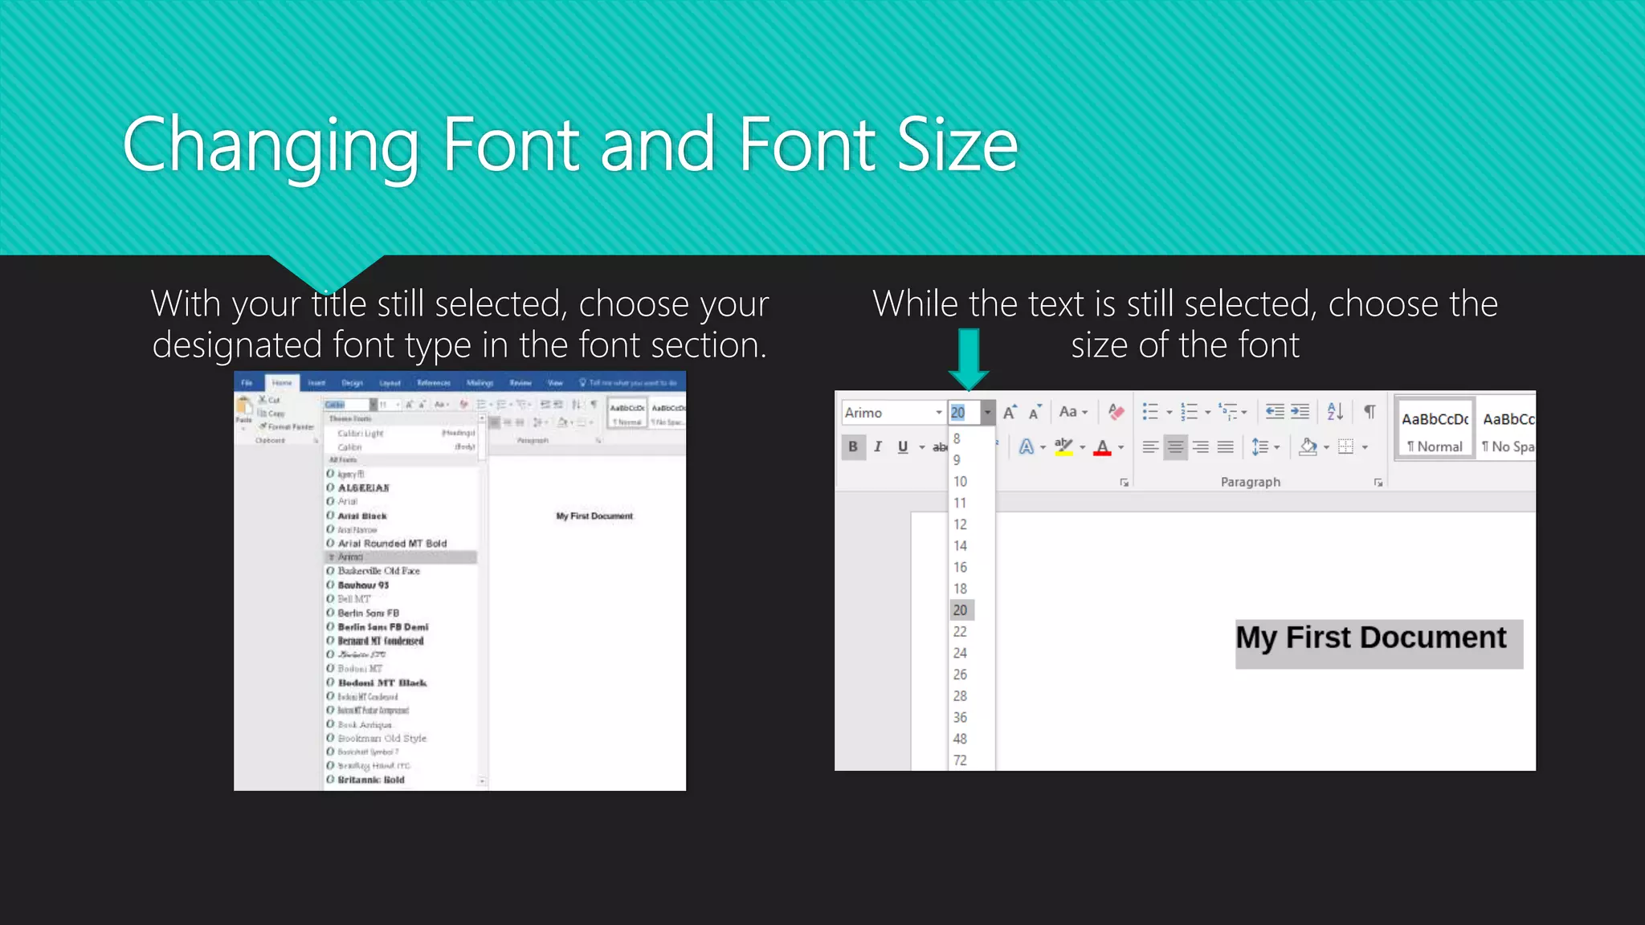The image size is (1645, 925).
Task: Select Baskerville Old Face font
Action: pyautogui.click(x=378, y=571)
